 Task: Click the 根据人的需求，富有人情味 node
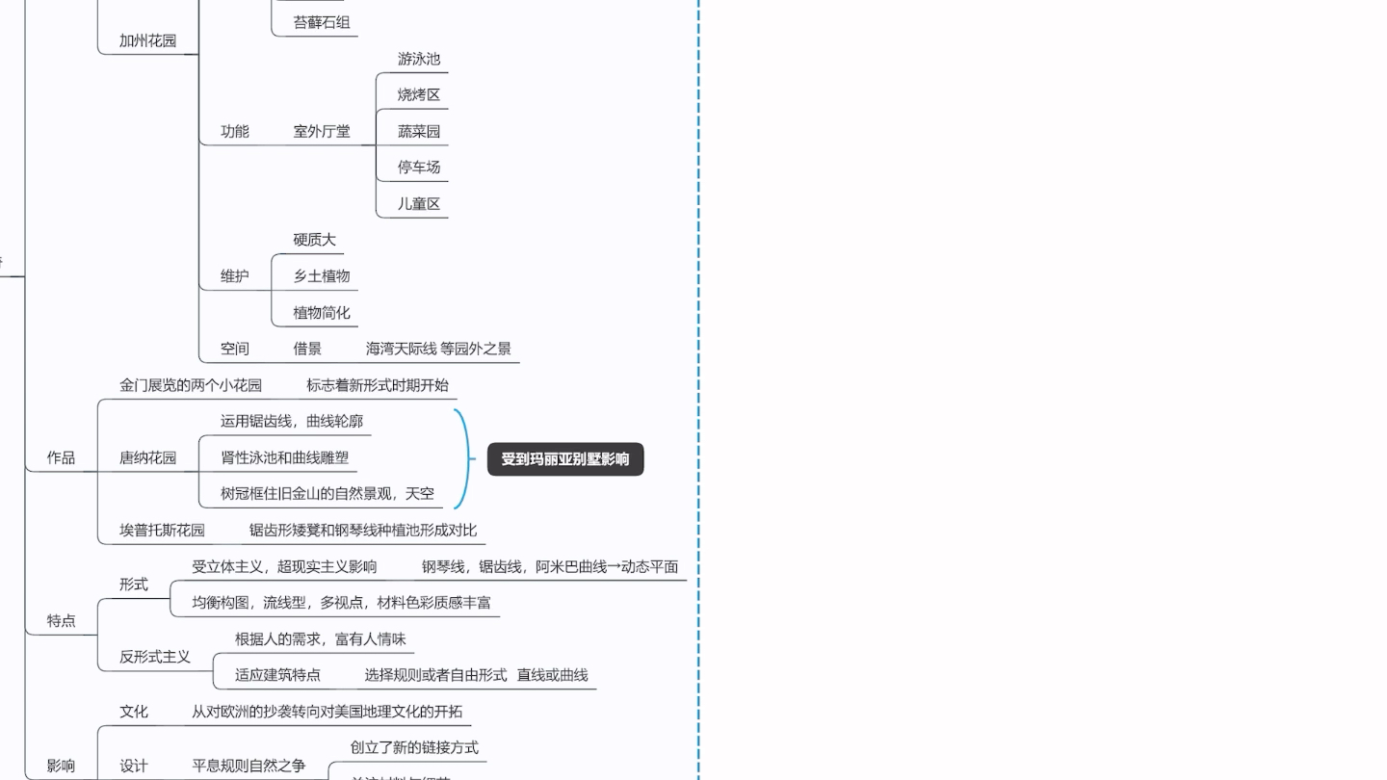click(x=321, y=638)
